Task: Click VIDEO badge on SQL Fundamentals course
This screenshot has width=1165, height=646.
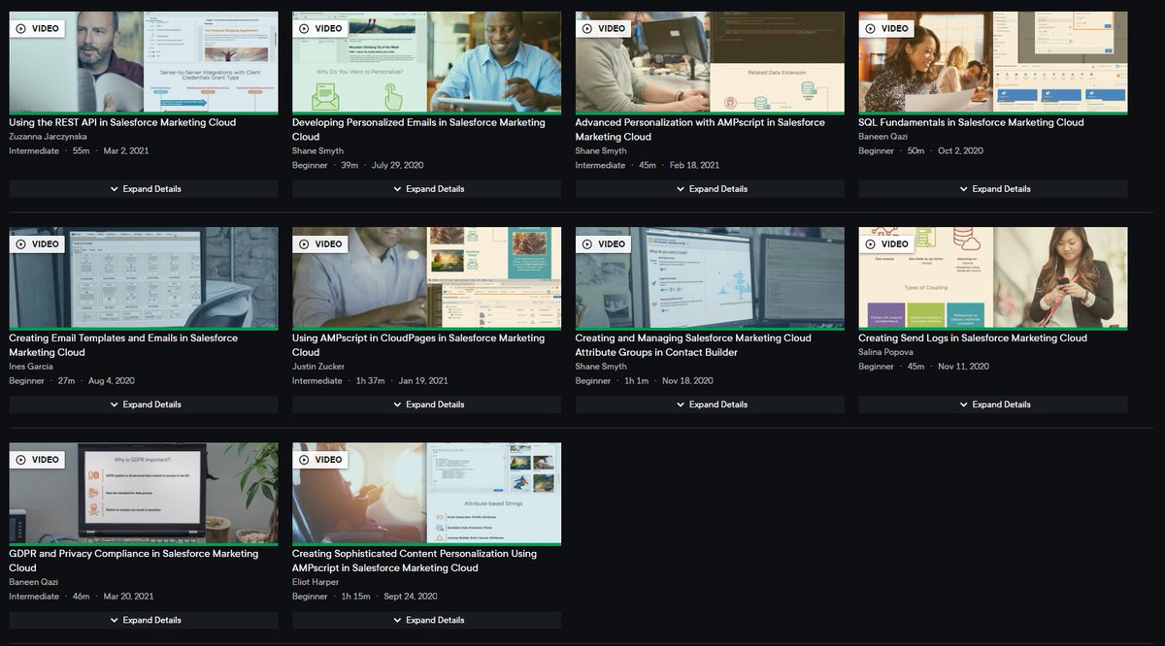Action: [888, 29]
